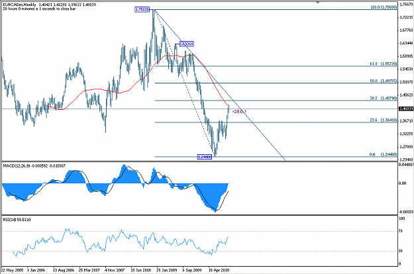Viewport: 414px width, 274px height.
Task: Click the MACD 0.00 zero-line axis value
Action: [402, 183]
